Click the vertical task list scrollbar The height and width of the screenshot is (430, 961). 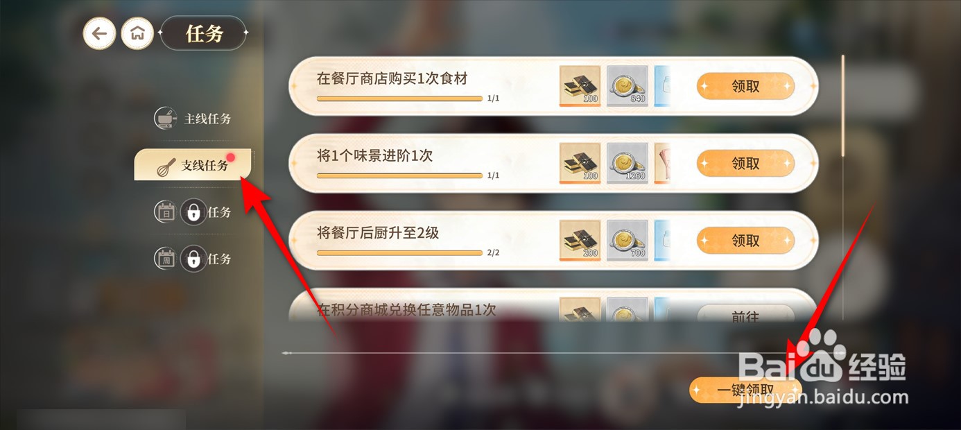coord(843,105)
